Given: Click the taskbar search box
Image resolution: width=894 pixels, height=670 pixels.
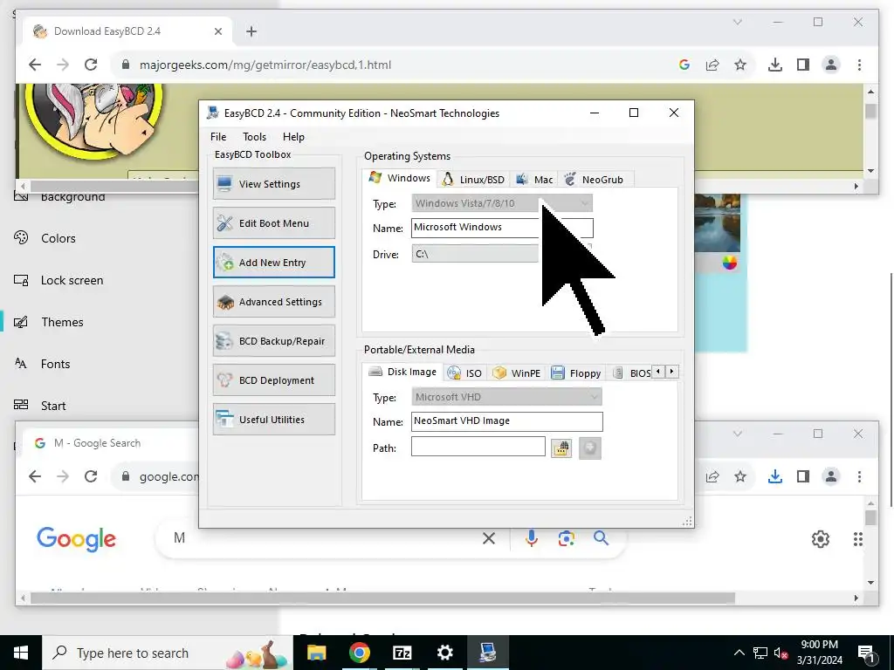Looking at the screenshot, I should (x=168, y=653).
